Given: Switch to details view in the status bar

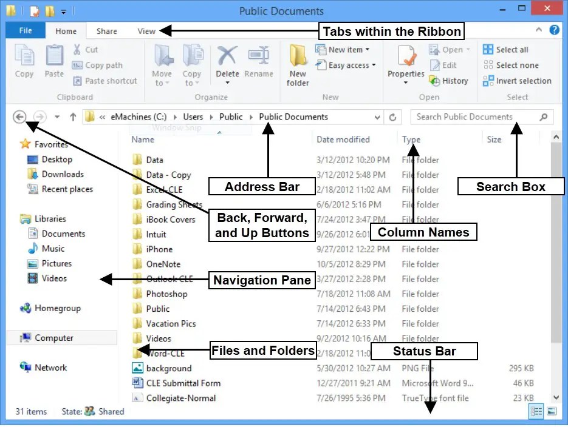Looking at the screenshot, I should 535,412.
